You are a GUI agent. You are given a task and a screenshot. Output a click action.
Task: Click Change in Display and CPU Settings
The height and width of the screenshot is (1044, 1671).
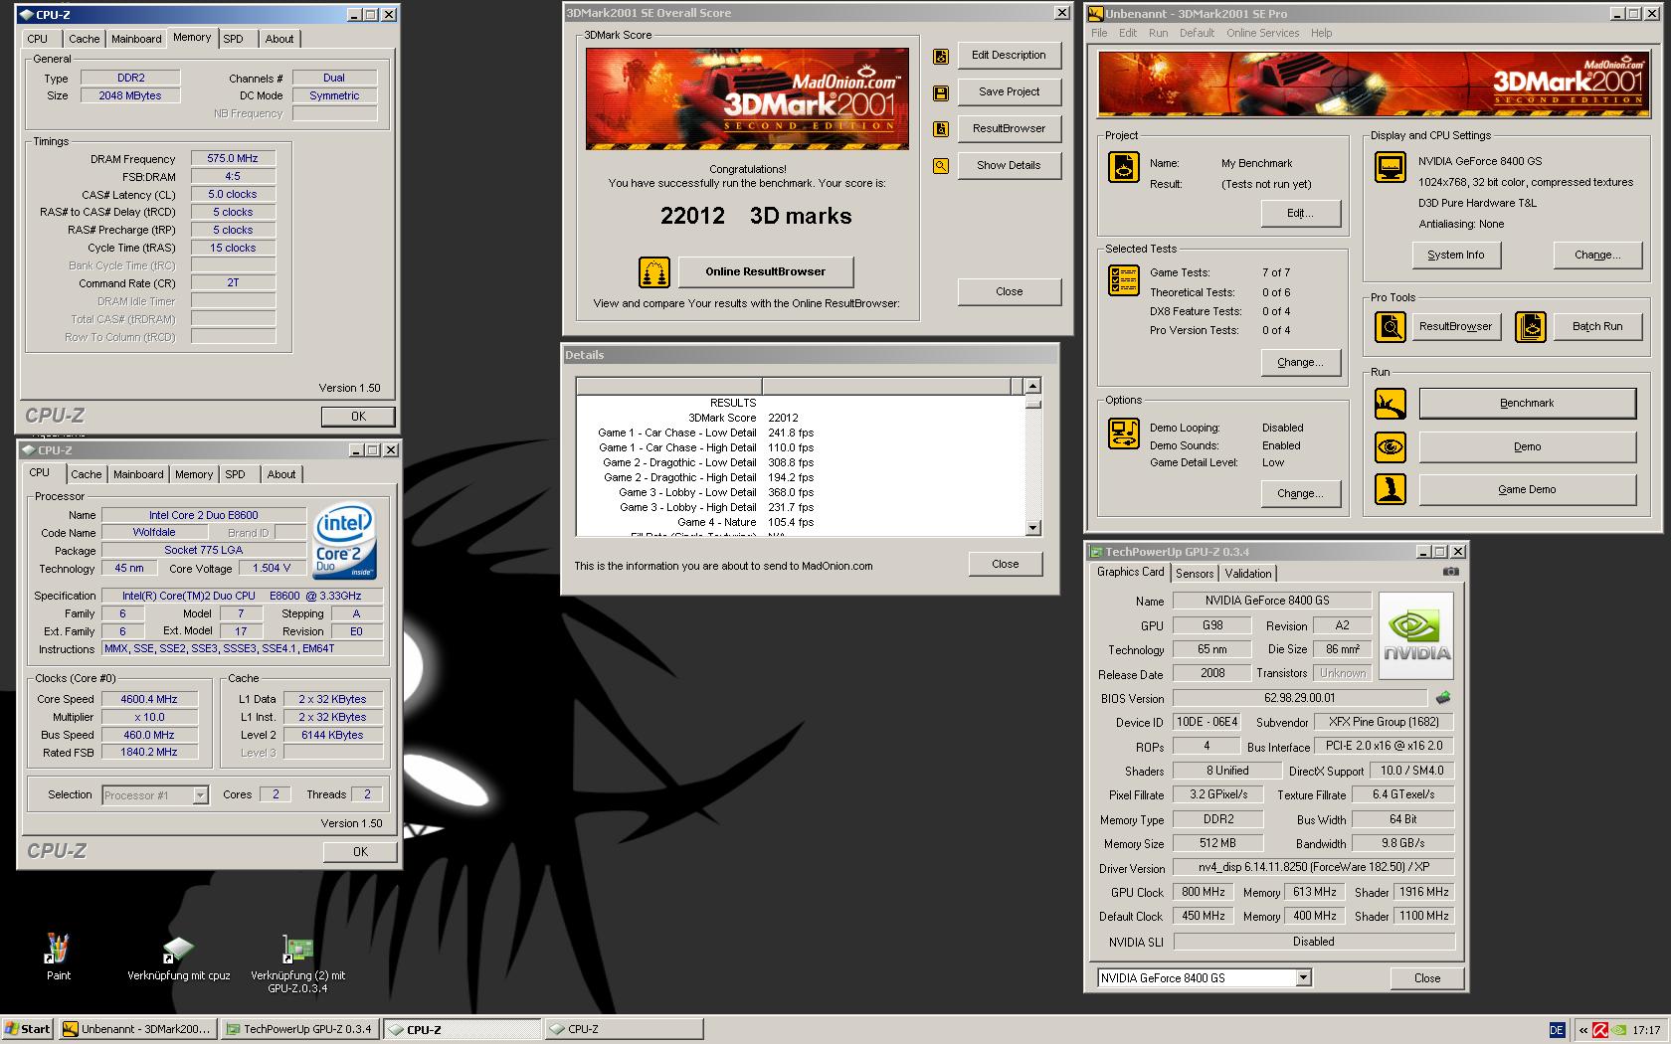(x=1597, y=255)
